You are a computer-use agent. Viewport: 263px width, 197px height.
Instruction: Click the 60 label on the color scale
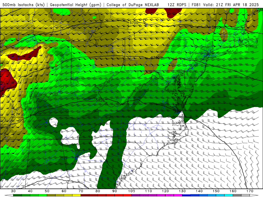click(64, 191)
